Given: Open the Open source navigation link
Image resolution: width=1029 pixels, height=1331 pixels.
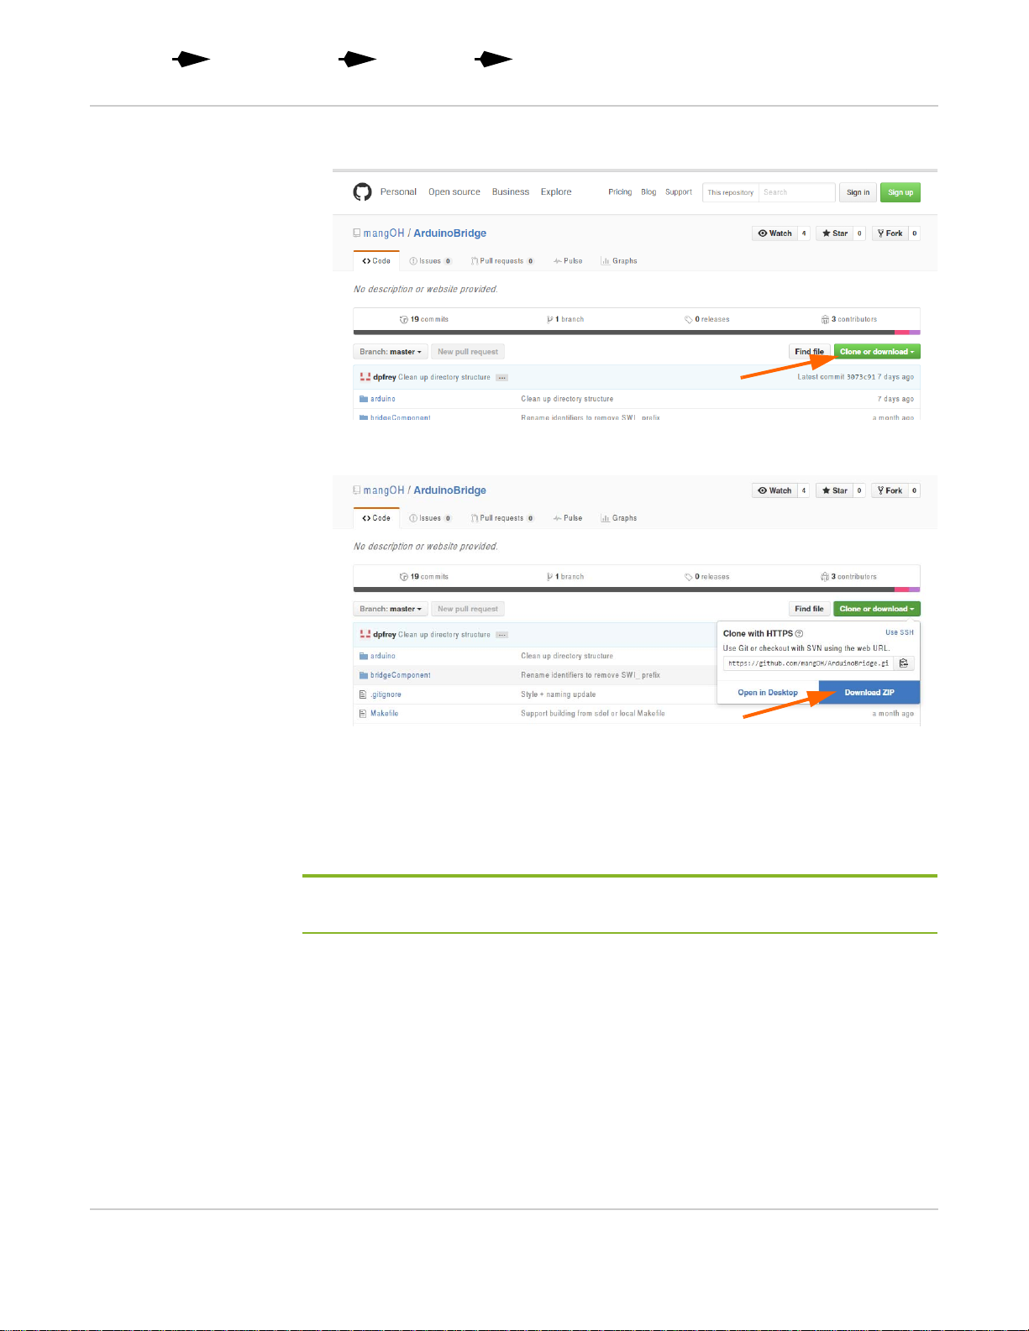Looking at the screenshot, I should [454, 192].
